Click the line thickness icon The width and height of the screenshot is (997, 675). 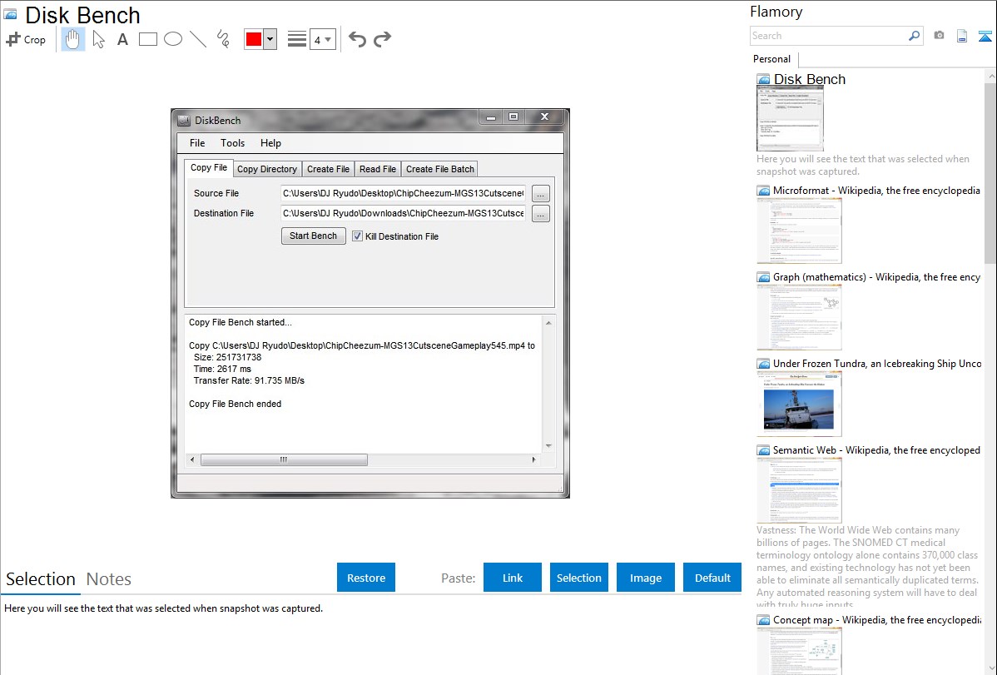click(297, 39)
